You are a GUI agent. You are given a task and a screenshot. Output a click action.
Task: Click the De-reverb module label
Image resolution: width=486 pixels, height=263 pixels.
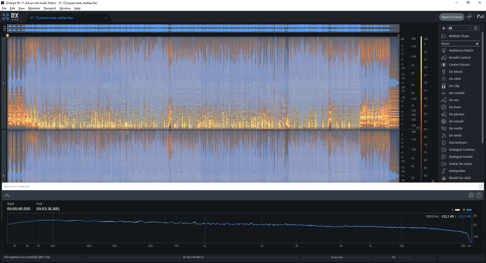456,121
